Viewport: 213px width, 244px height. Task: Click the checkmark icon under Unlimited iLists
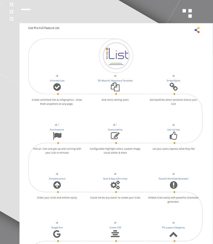coord(57,87)
